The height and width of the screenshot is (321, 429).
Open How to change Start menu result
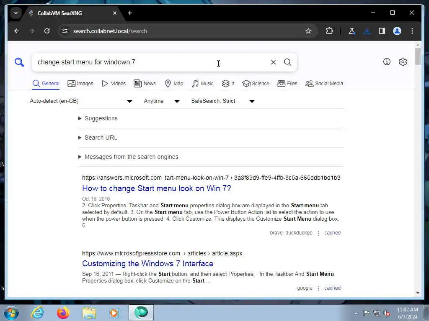(x=157, y=189)
